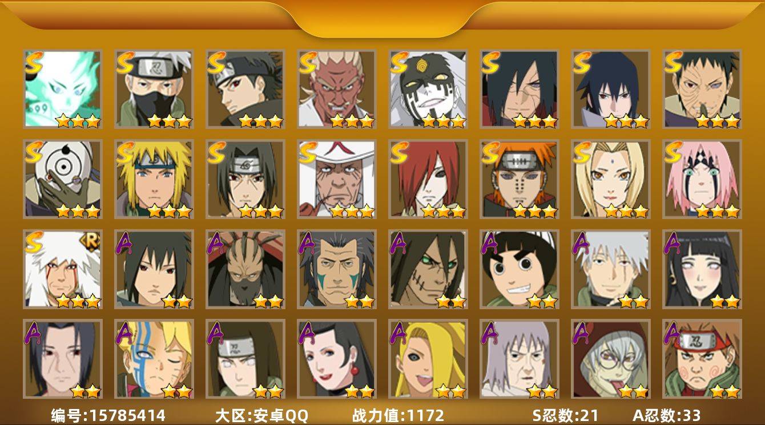Choose the blond boy with blue face mark
The image size is (765, 425).
[154, 359]
